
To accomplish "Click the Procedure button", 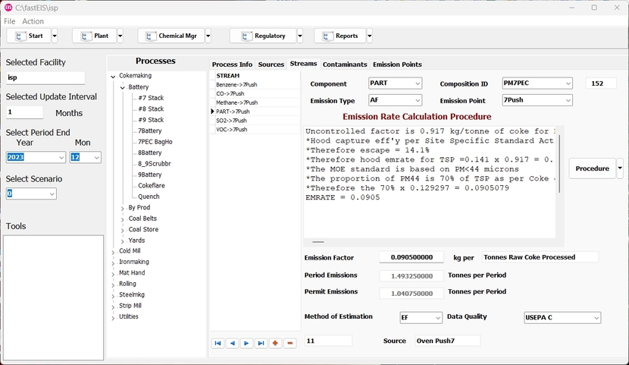I will [592, 168].
